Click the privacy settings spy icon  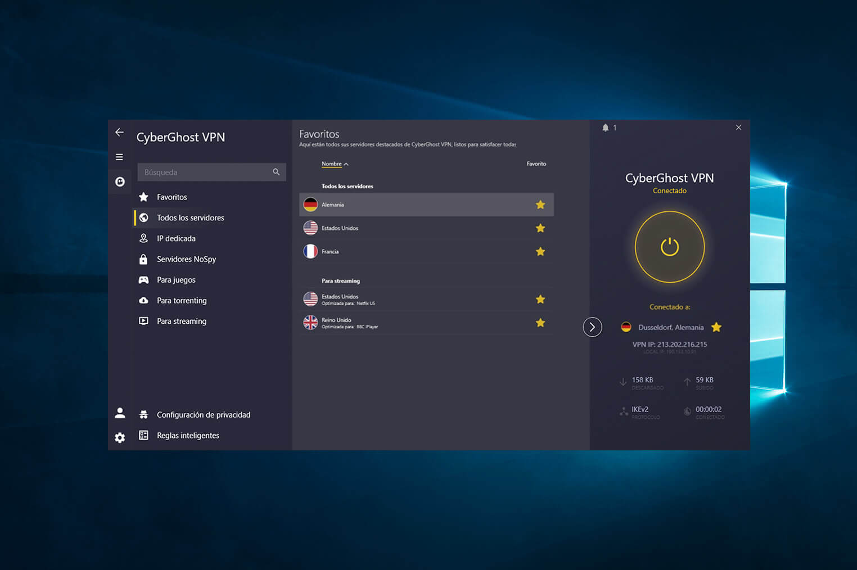143,415
